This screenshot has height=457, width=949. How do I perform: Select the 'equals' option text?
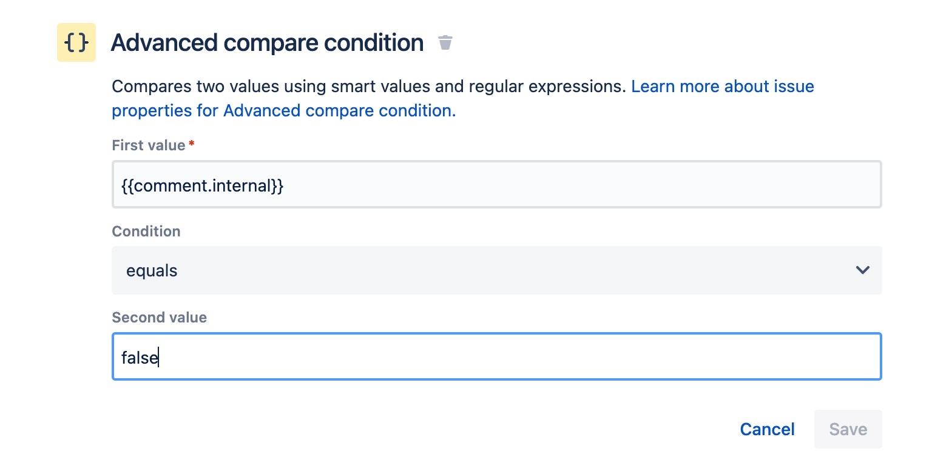pyautogui.click(x=152, y=271)
